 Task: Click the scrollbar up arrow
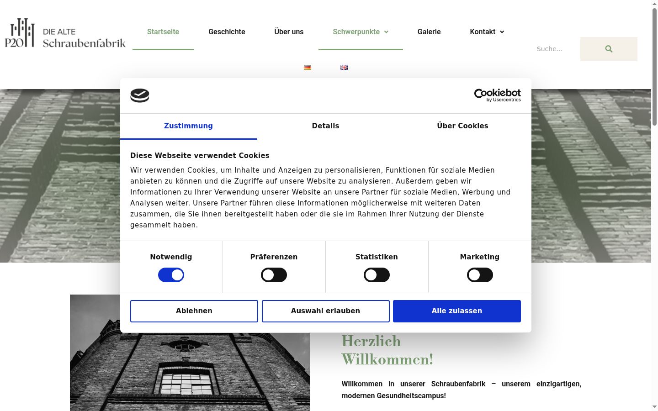click(x=654, y=3)
